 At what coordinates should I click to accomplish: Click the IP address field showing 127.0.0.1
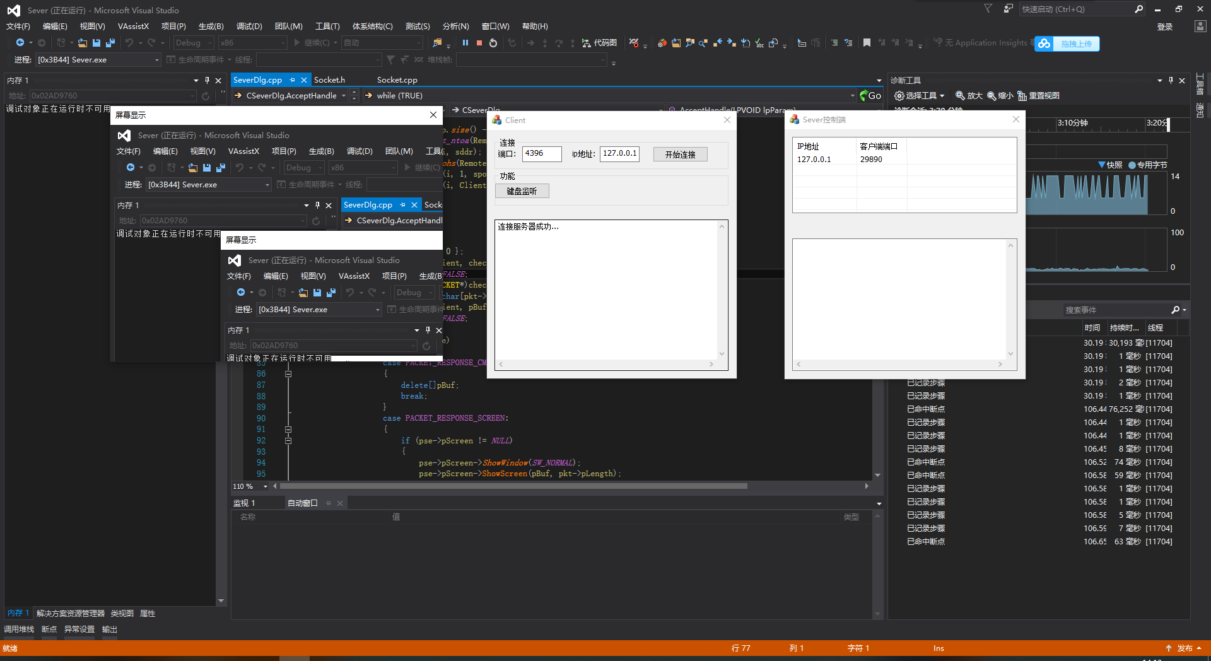point(619,154)
